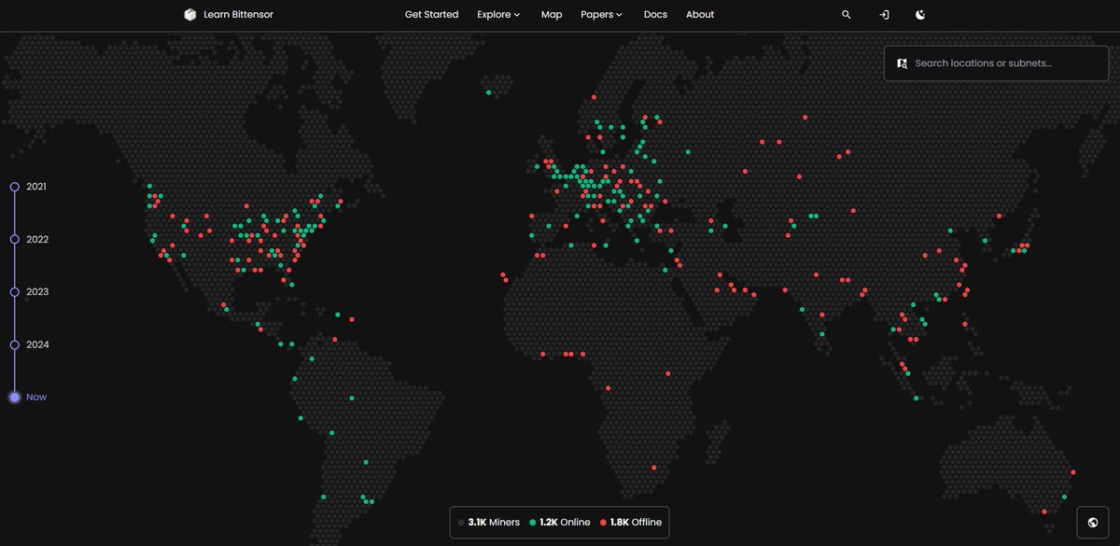
Task: Toggle dark mode via the moon icon
Action: [920, 14]
